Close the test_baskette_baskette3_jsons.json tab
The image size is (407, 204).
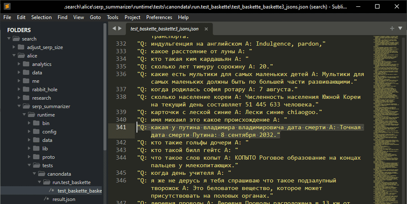[x=206, y=29]
